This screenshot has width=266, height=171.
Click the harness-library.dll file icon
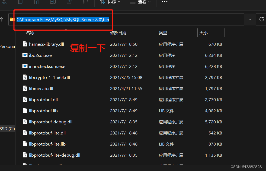tap(25, 44)
